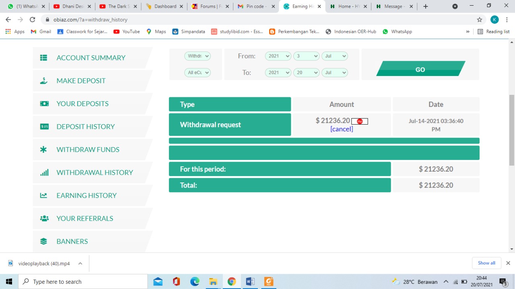Click the Withdraw Funds asterisk icon

(x=43, y=150)
